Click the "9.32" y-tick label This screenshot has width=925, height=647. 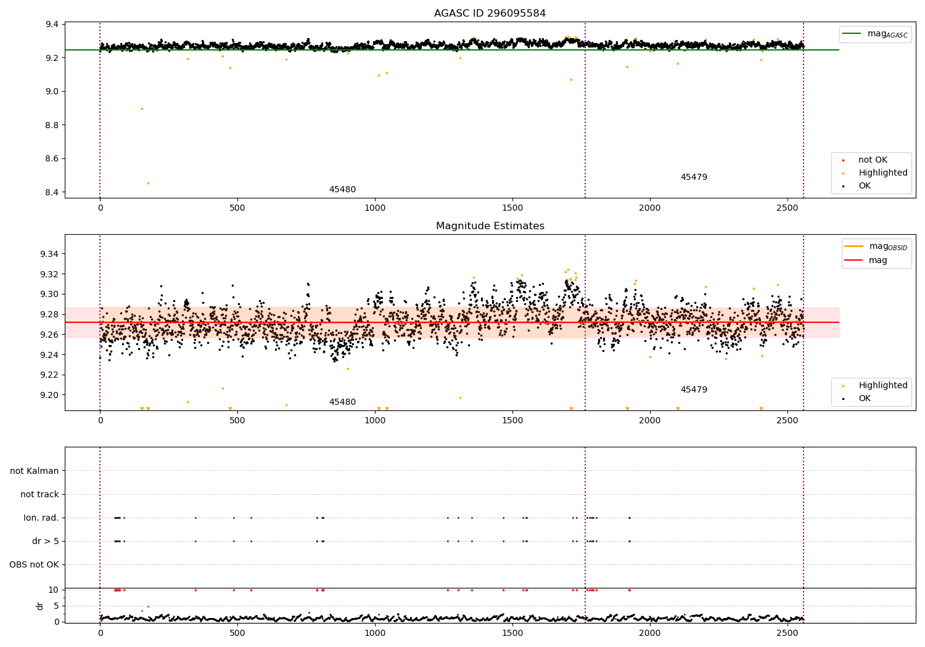coord(50,274)
